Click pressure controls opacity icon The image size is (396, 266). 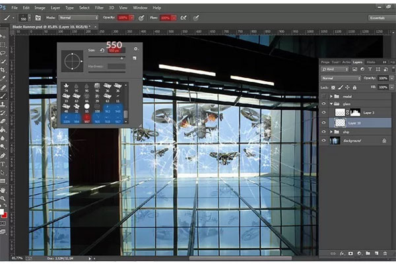141,18
